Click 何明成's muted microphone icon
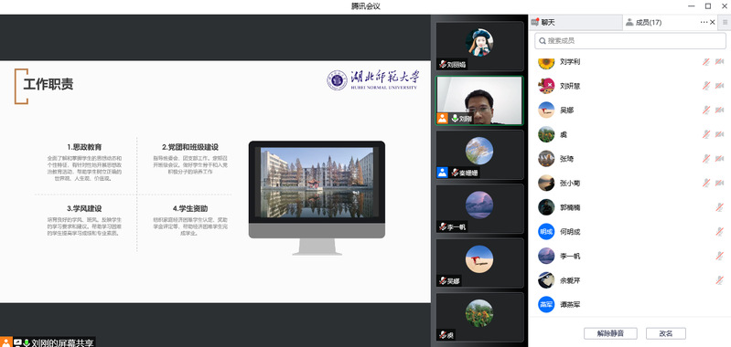The height and width of the screenshot is (347, 731). [x=720, y=231]
